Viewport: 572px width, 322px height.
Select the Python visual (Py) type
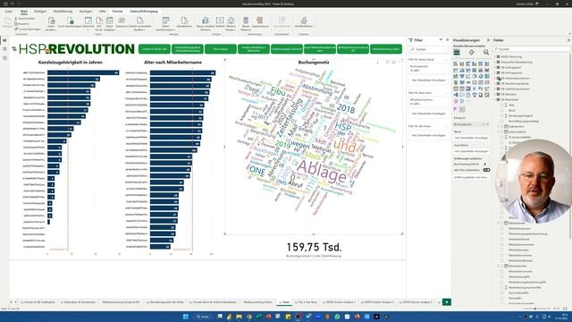point(481,89)
